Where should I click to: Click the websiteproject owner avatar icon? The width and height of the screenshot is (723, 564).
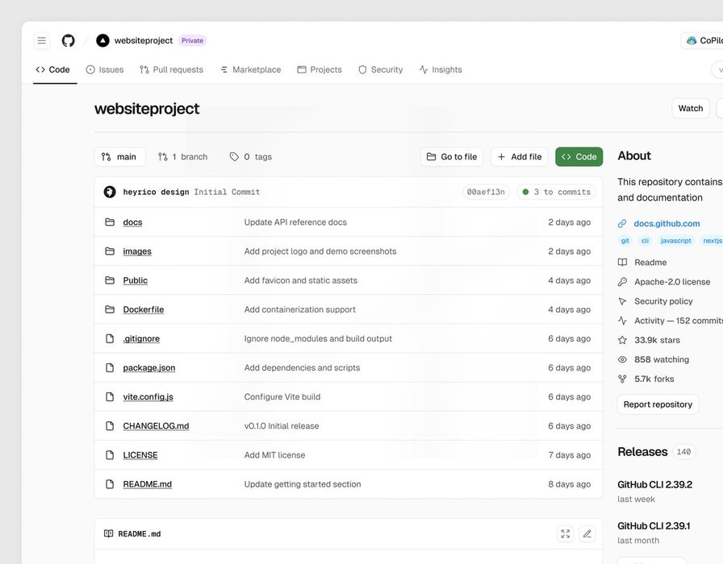(102, 40)
